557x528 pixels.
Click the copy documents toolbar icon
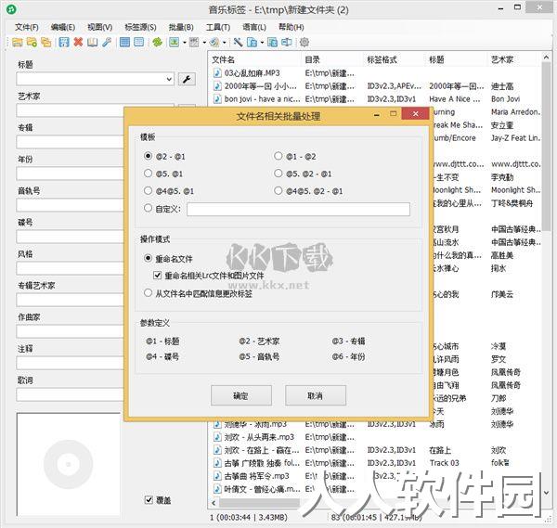pos(252,43)
